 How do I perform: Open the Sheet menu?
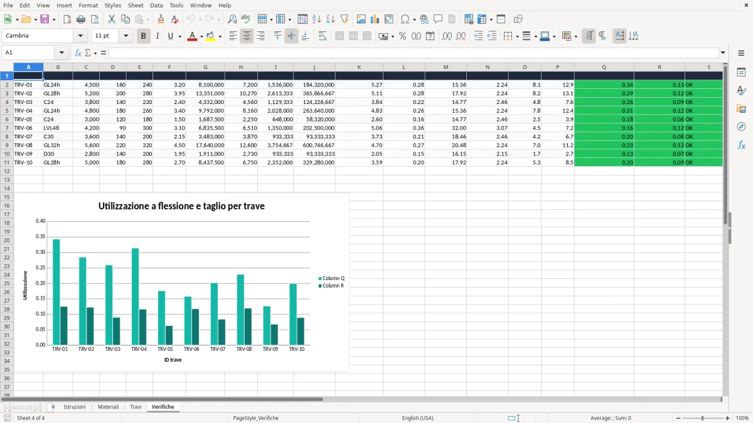[x=136, y=5]
